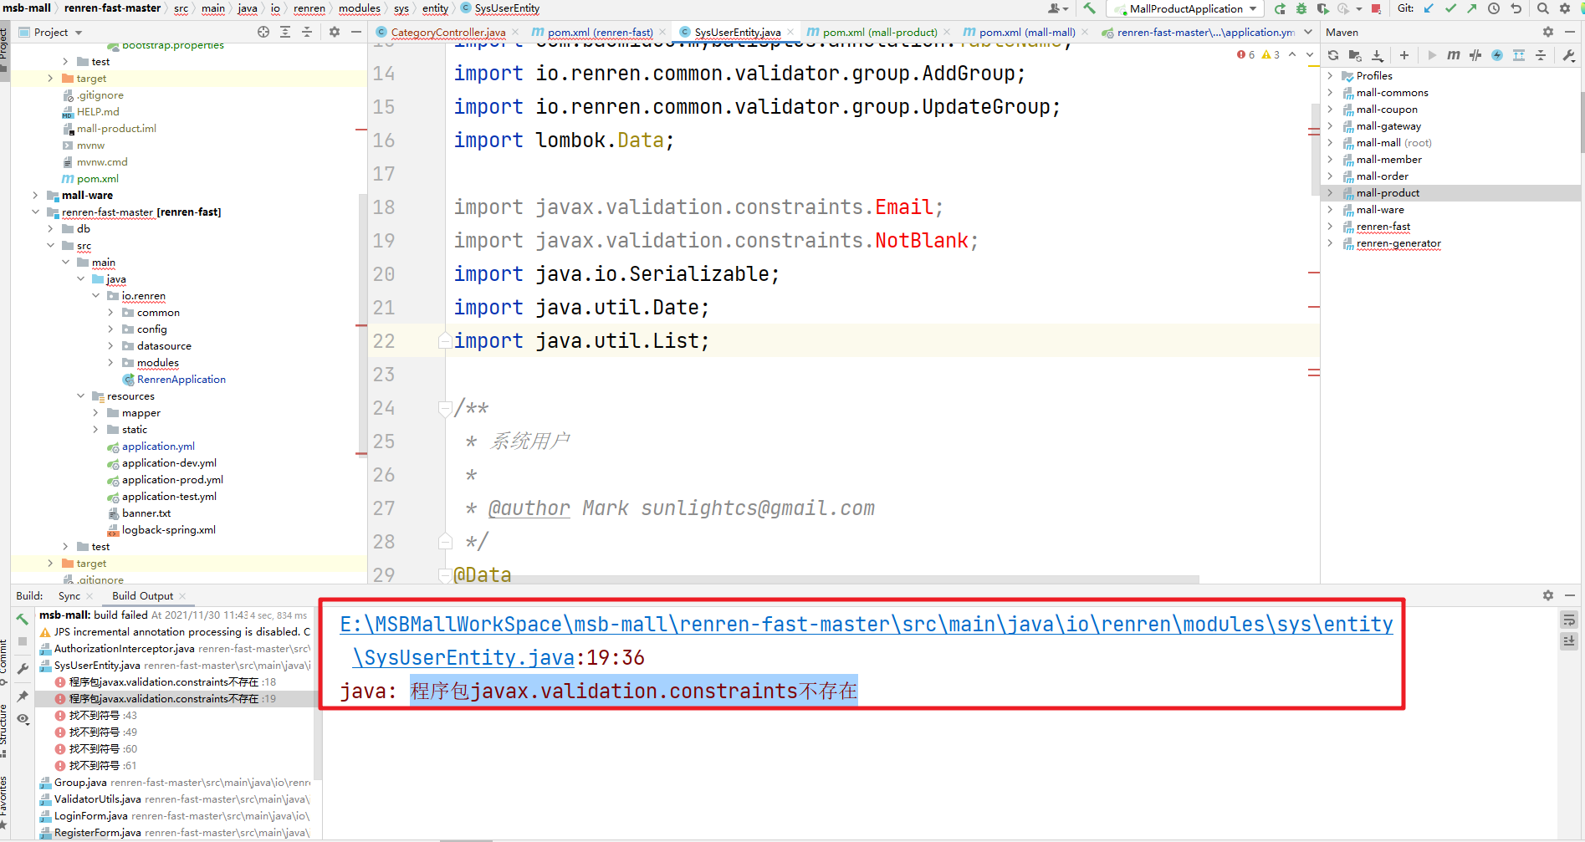Toggle soft-wrap in the build output console
This screenshot has height=842, width=1585.
[1569, 620]
